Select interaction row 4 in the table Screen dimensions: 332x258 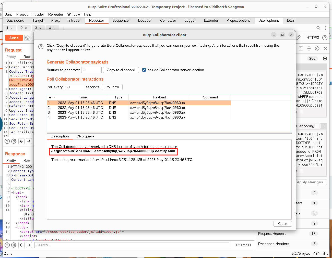click(x=139, y=117)
